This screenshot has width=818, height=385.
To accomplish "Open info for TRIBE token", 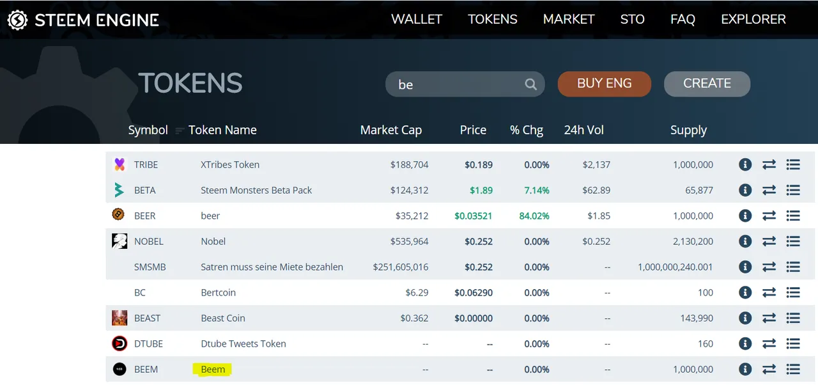I will pyautogui.click(x=745, y=164).
